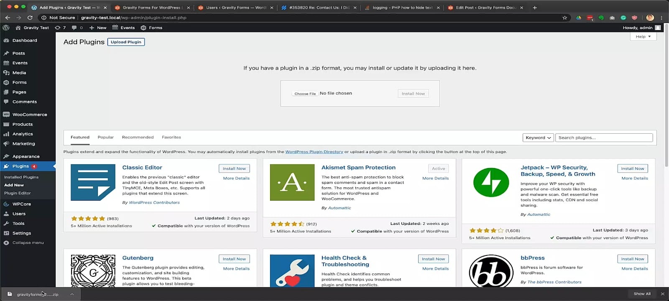Screen dimensions: 669x301
Task: Collapse the admin sidebar menu
Action: pyautogui.click(x=28, y=243)
